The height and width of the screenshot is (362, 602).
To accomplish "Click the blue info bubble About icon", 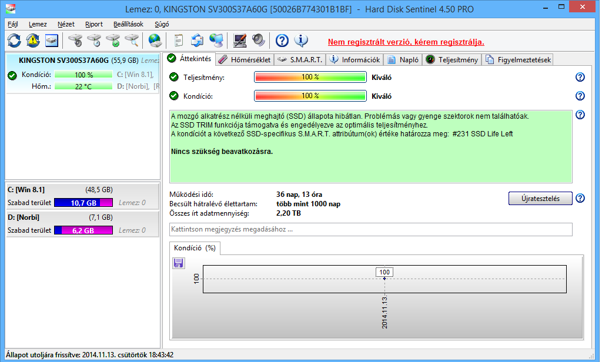I will pyautogui.click(x=301, y=41).
